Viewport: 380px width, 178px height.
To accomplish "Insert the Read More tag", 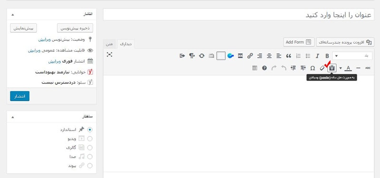I will coord(240,56).
